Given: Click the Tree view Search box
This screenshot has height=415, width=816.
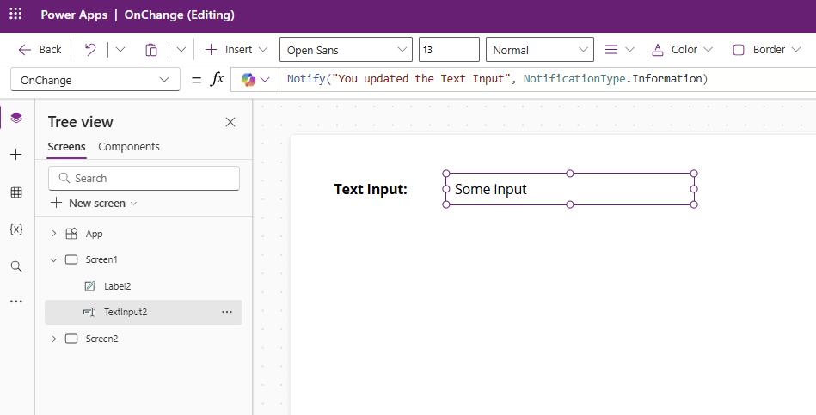Looking at the screenshot, I should click(144, 179).
